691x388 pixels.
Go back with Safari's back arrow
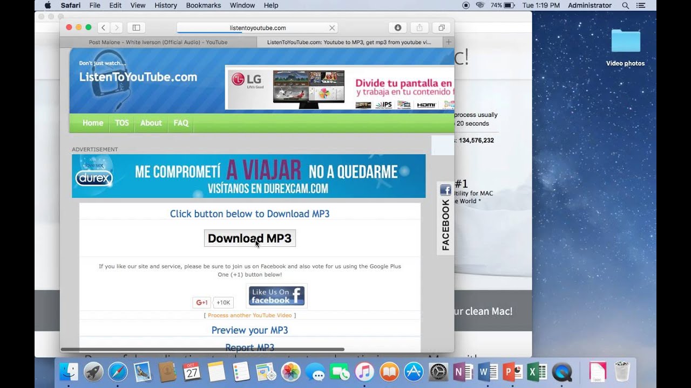pos(104,27)
